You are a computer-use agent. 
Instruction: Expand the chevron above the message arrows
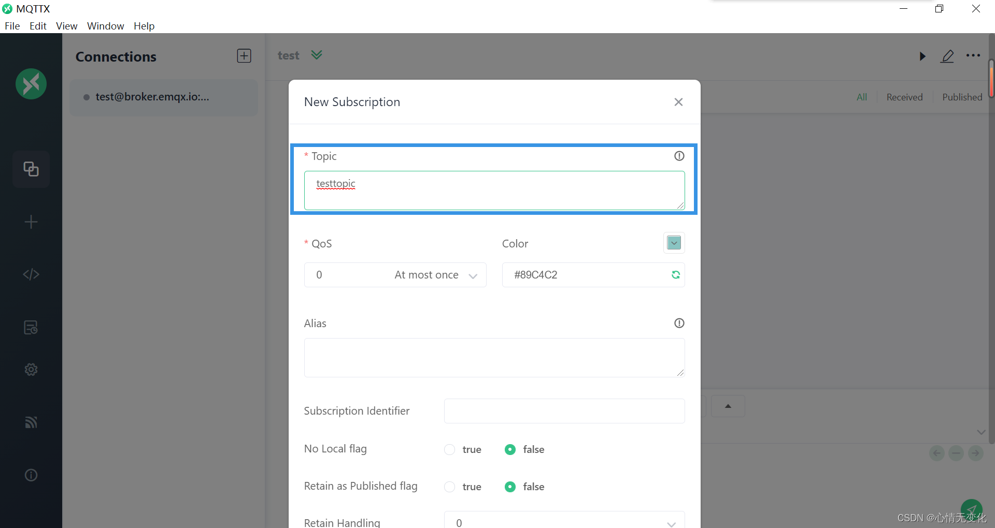981,432
